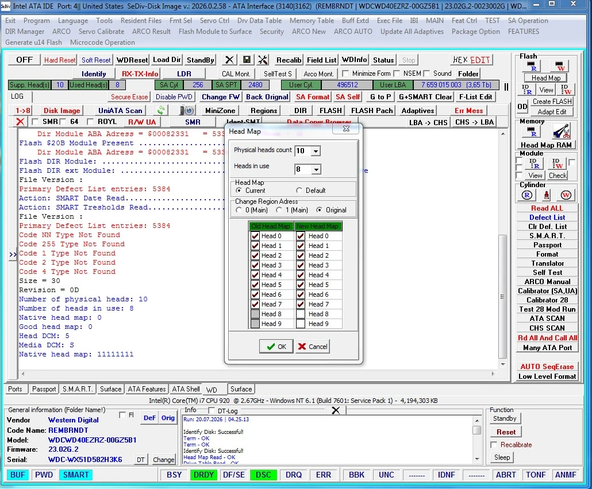Open the Servo Calibrate menu

(101, 32)
